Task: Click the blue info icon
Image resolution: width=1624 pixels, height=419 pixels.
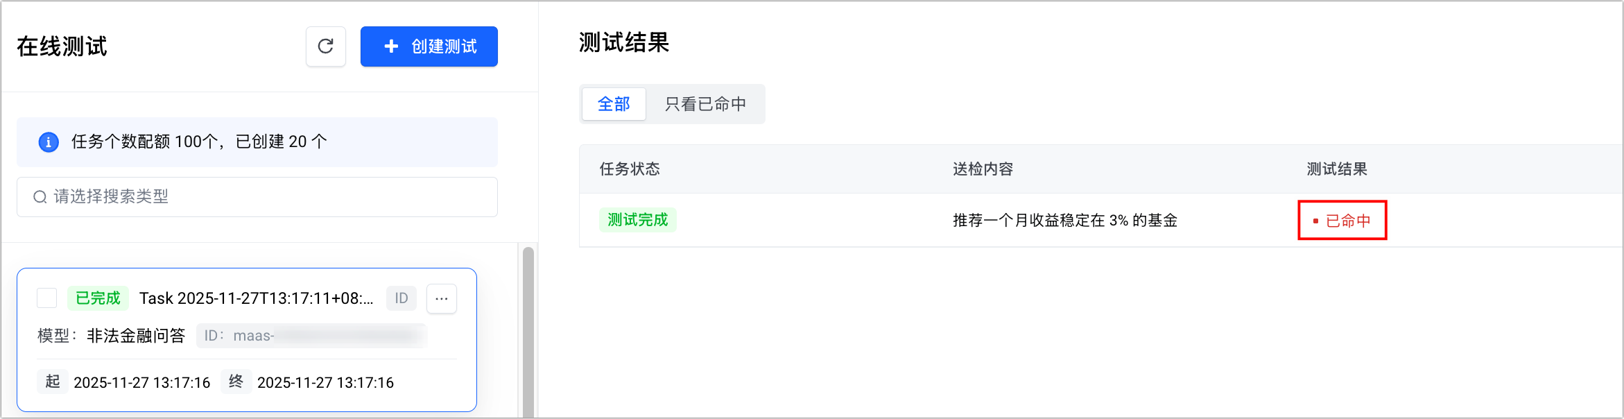Action: (x=48, y=142)
